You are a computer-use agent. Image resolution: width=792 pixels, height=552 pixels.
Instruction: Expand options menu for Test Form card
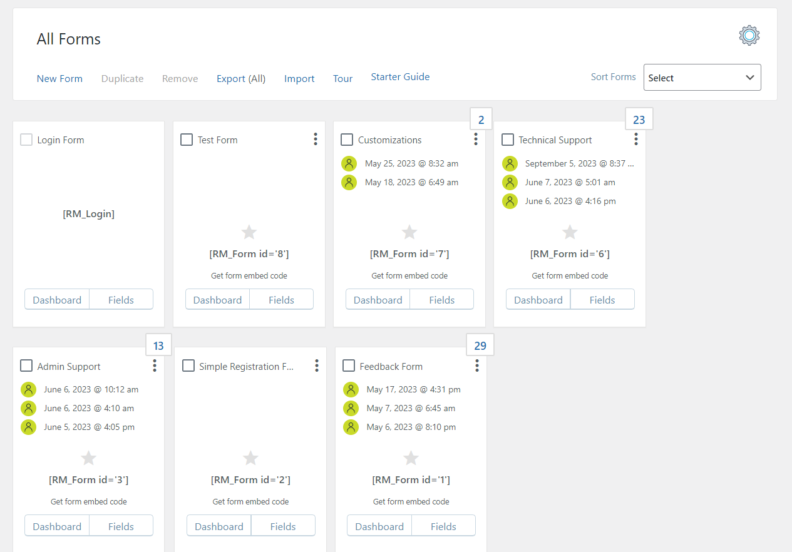[x=316, y=139]
